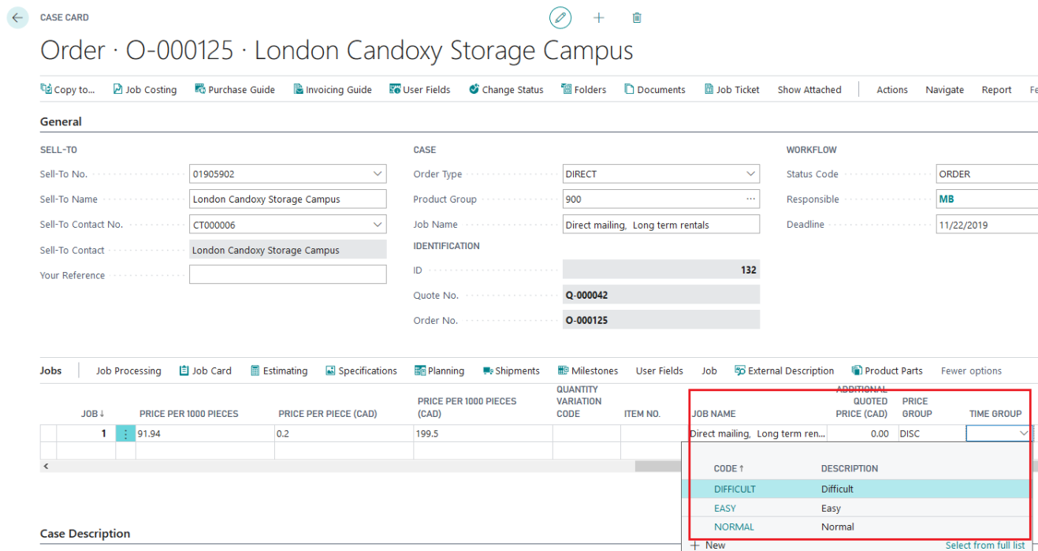Click the Your Reference input field
Screen dimensions: 1038x551
coord(288,275)
